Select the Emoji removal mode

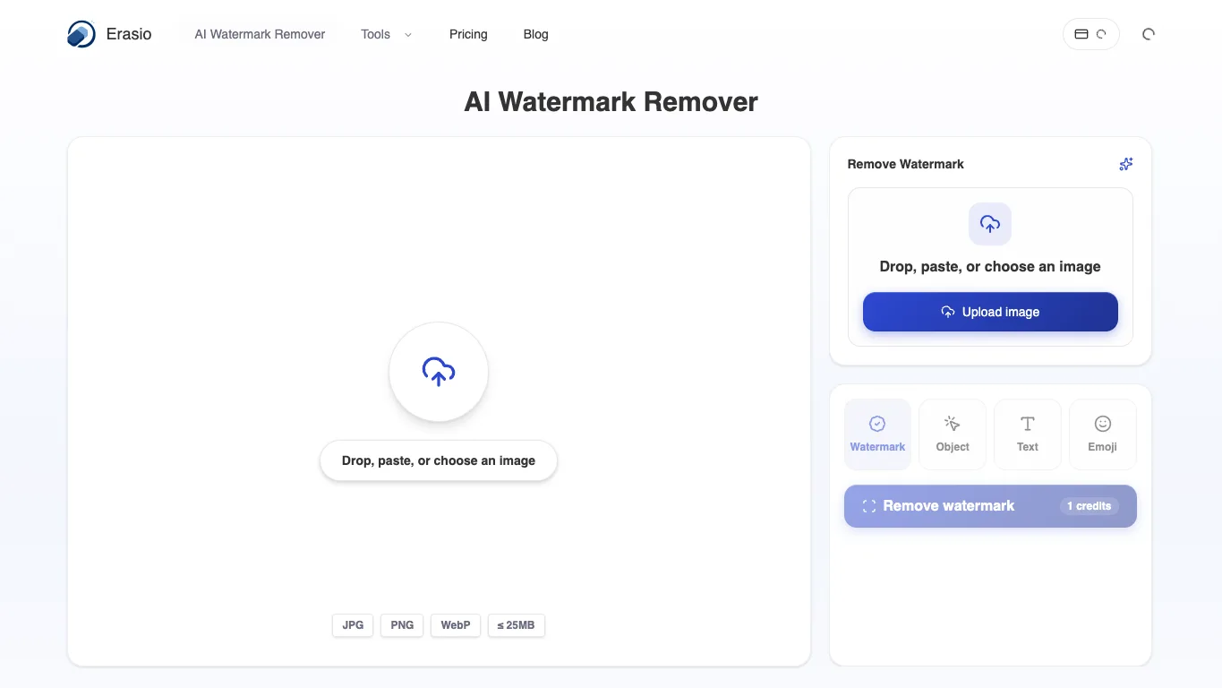[x=1103, y=434]
